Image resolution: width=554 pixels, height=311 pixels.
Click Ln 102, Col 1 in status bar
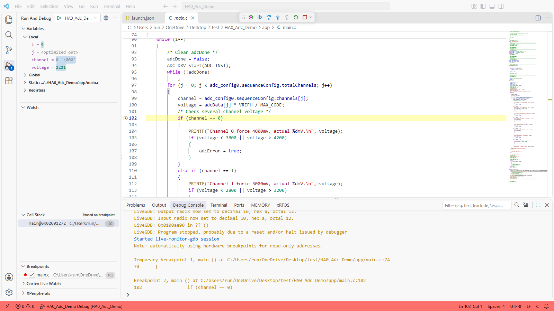click(x=470, y=306)
